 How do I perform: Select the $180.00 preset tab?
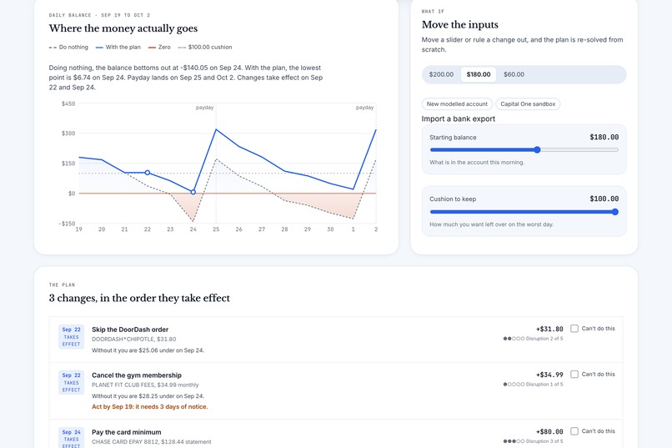pyautogui.click(x=479, y=74)
